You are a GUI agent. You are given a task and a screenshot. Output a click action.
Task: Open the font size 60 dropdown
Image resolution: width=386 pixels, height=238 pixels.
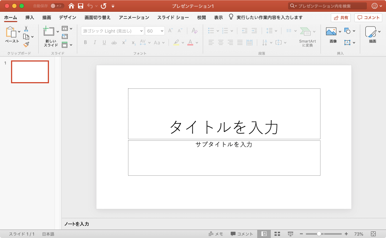(x=162, y=31)
